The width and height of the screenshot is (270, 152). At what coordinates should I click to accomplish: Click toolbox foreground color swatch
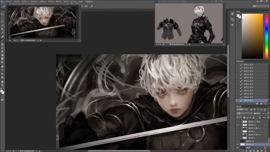[x=2, y=91]
